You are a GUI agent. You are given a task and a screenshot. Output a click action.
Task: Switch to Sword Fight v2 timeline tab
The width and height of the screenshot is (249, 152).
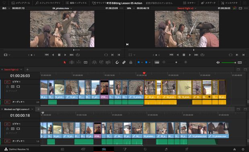point(11,70)
